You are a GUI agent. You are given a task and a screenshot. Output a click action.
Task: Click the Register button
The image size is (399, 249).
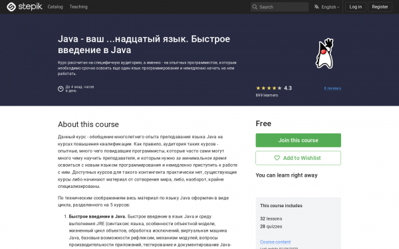click(380, 7)
